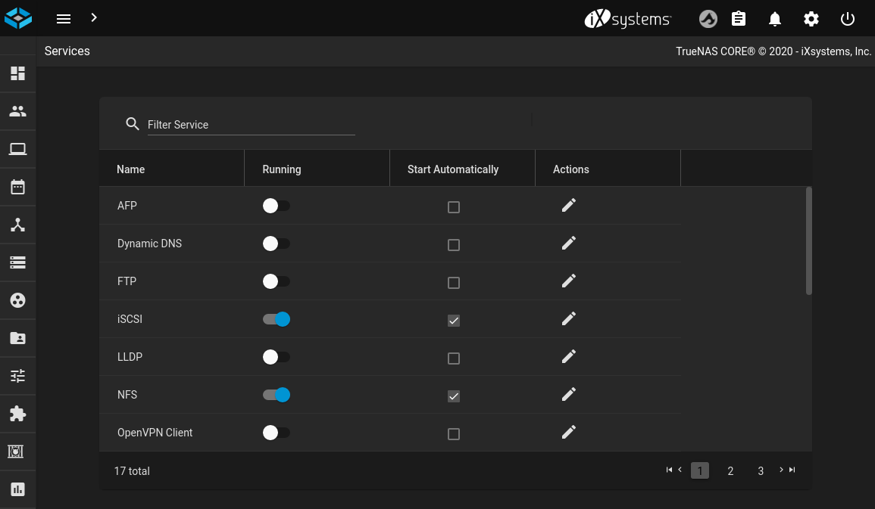Turn off the NFS running toggle
This screenshot has height=509, width=875.
277,395
